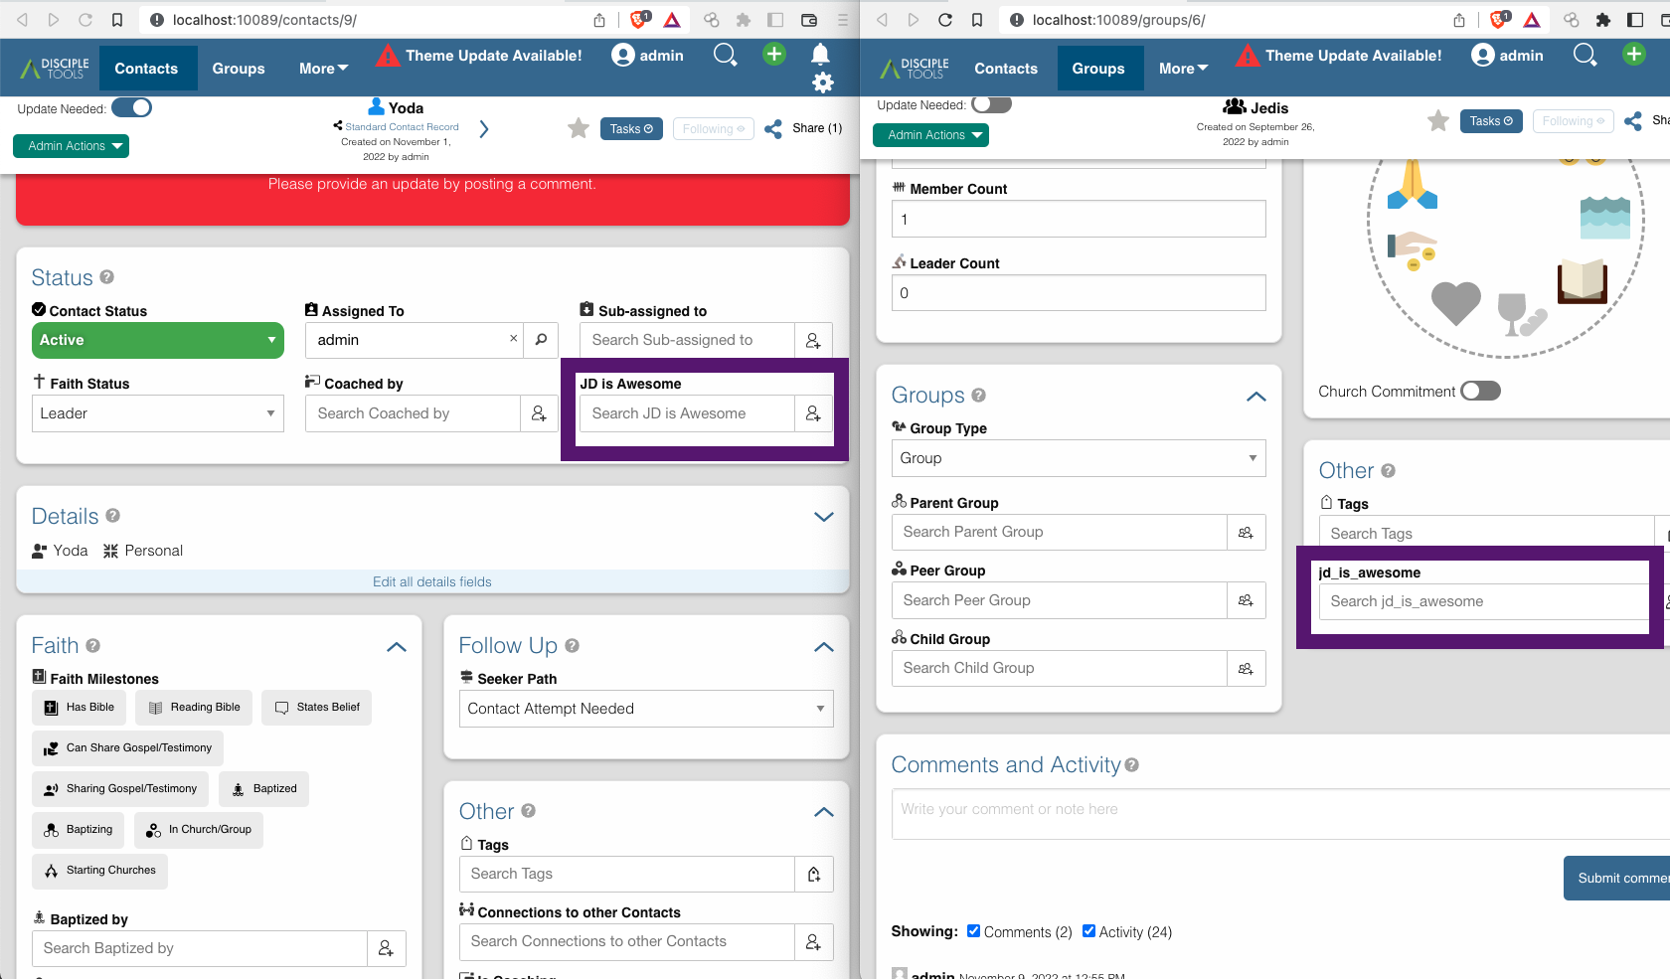
Task: Click search icon in Assigned To field
Action: [541, 340]
